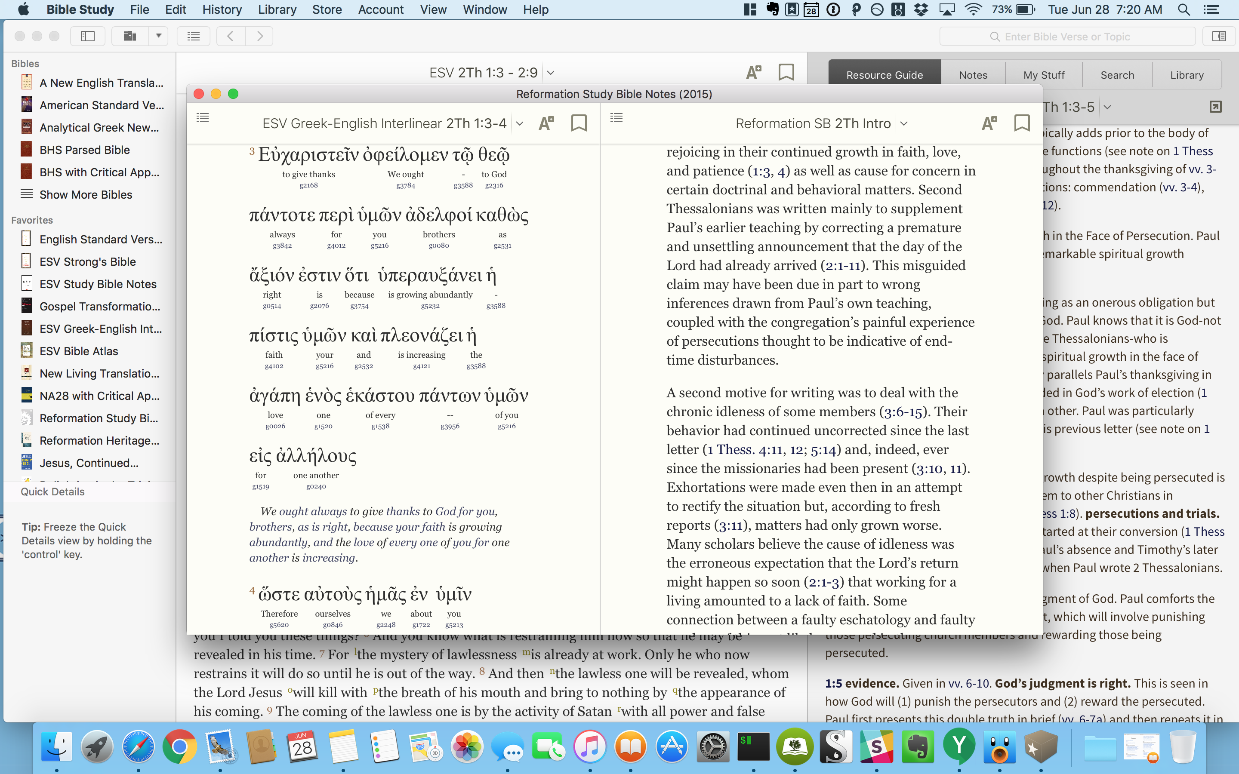
Task: Select Gospel Transformation favorite
Action: [91, 307]
